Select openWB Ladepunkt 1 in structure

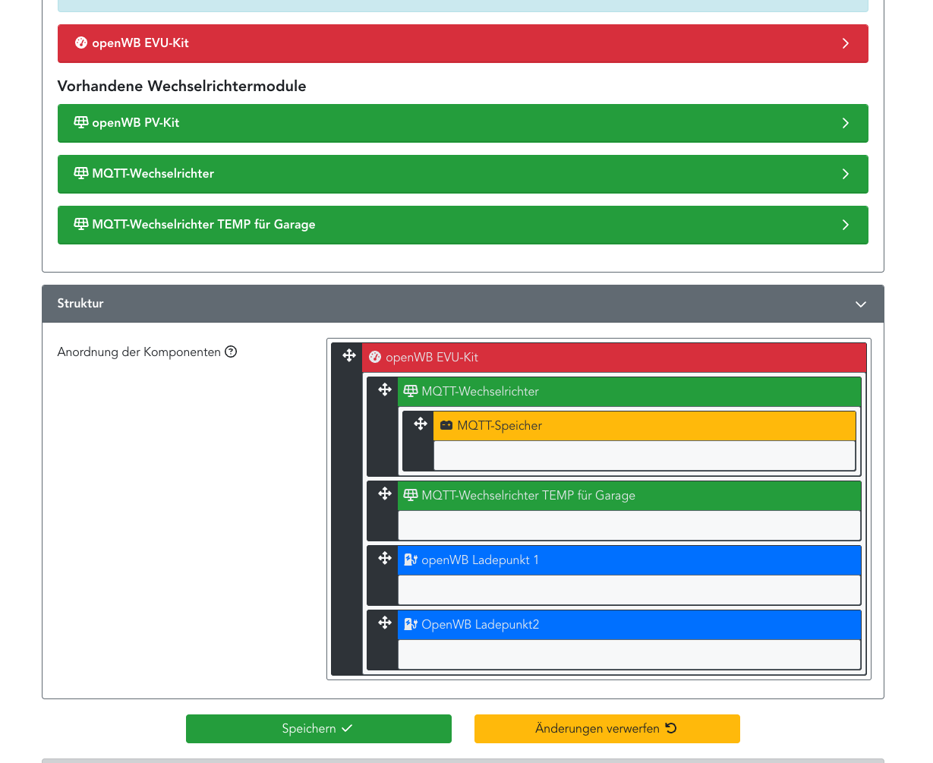629,560
